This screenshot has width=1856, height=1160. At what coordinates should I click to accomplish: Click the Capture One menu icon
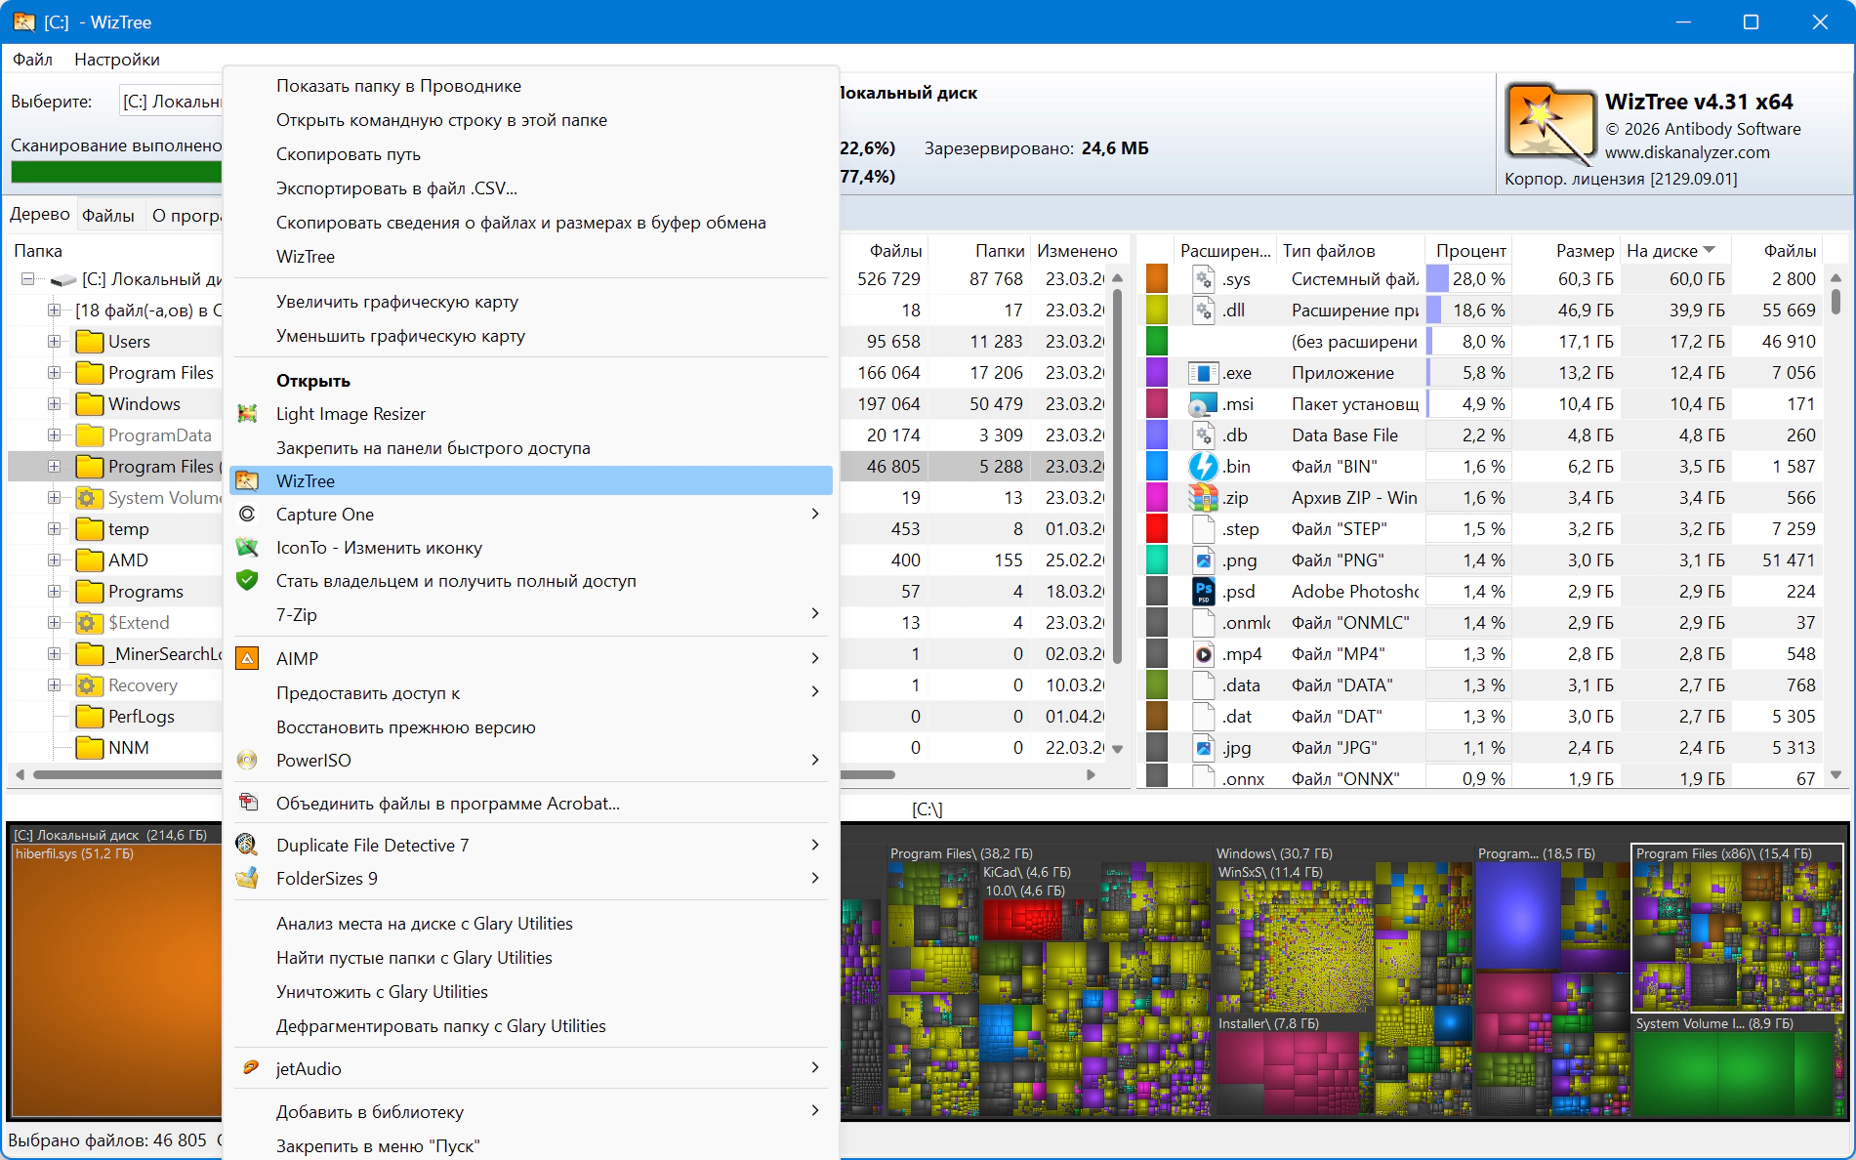248,514
